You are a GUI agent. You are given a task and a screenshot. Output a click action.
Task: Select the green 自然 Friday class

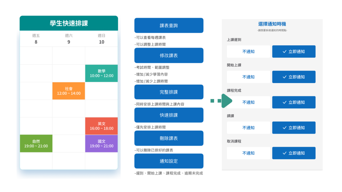point(36,143)
